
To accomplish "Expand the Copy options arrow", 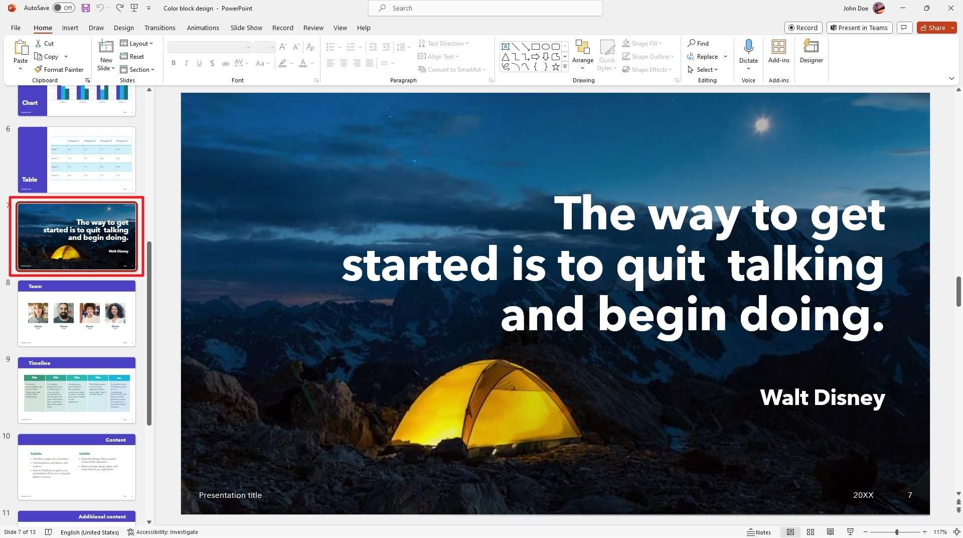I will click(66, 57).
